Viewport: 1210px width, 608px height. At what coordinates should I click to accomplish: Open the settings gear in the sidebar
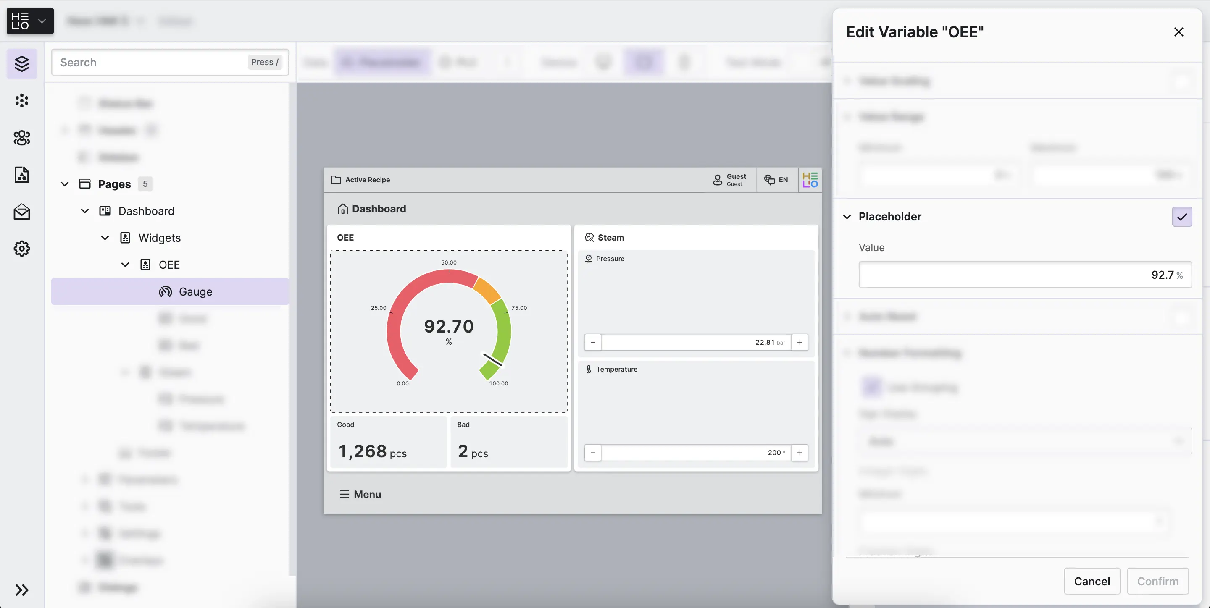click(21, 248)
